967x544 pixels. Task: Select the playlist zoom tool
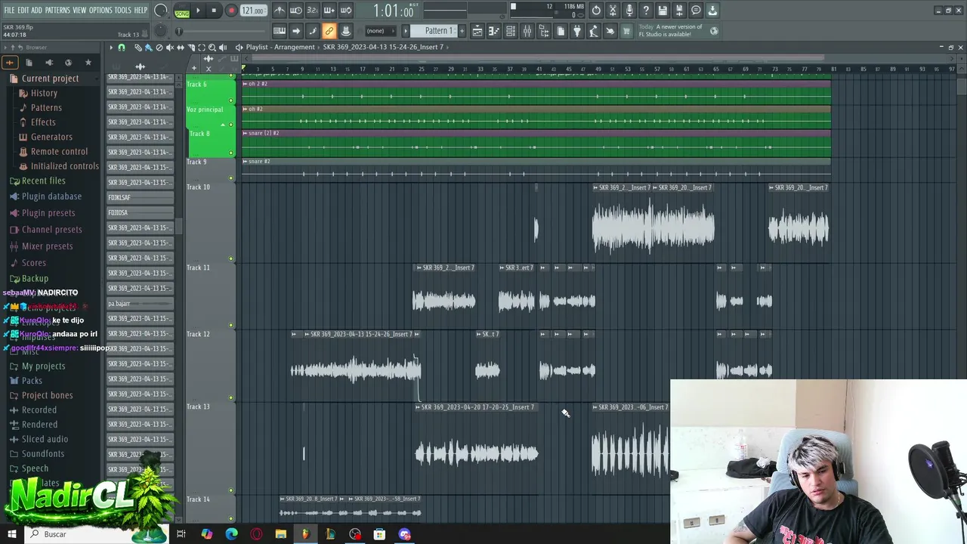[212, 47]
